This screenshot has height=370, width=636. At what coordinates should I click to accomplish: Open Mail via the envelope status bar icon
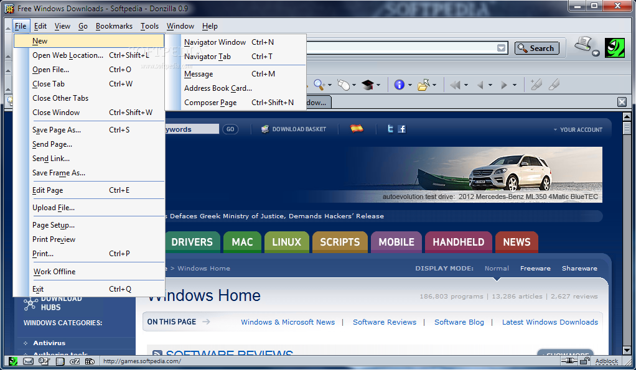tap(28, 361)
